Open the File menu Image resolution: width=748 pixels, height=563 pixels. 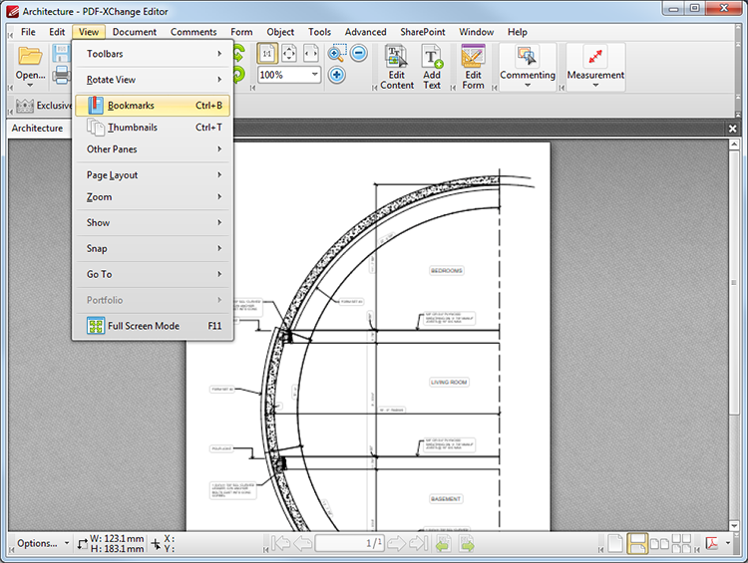click(28, 32)
